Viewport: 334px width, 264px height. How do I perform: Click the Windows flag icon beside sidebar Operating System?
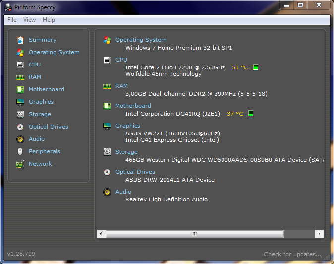coord(20,52)
